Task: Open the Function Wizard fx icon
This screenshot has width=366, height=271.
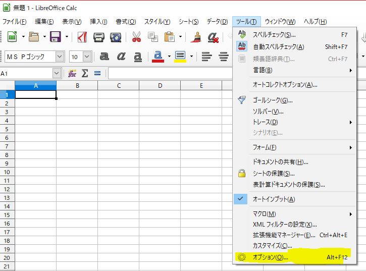Action: (x=72, y=74)
